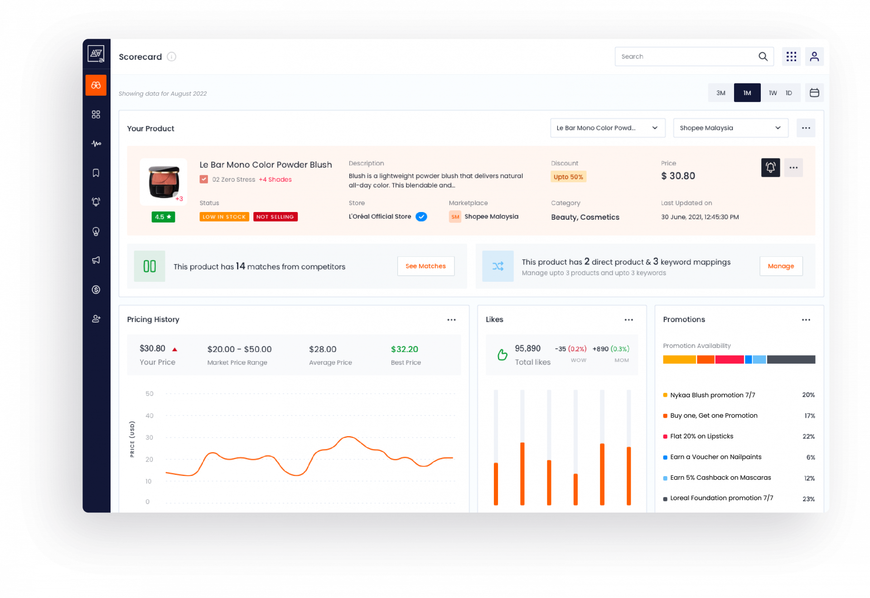Viewport: 870px width, 598px height.
Task: Open the Dashboard grid icon in sidebar
Action: [96, 114]
